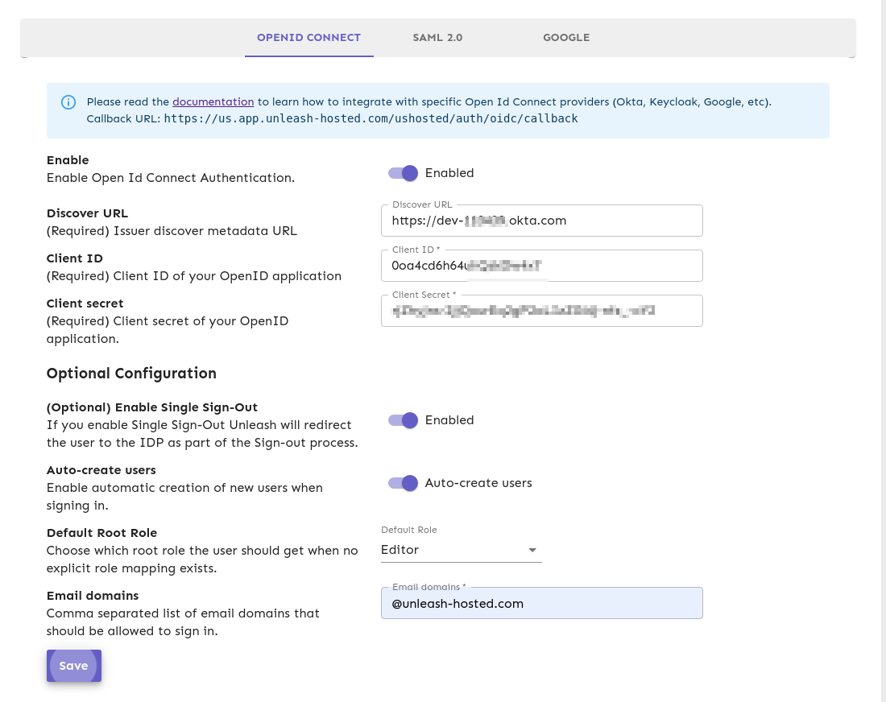Select the Client ID field
Screen dimensions: 886x702
541,265
